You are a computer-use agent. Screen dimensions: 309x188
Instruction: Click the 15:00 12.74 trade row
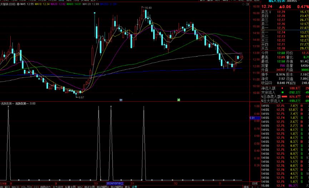point(285,185)
